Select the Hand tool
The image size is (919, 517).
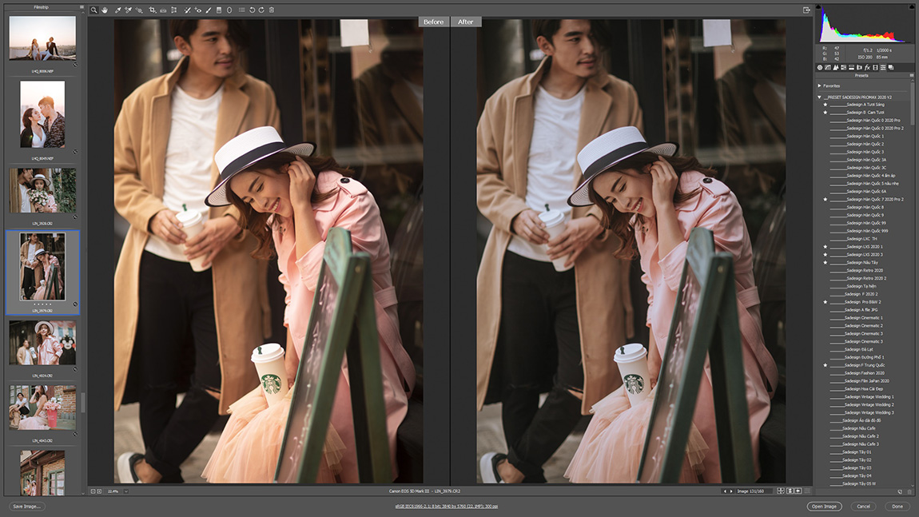(105, 10)
